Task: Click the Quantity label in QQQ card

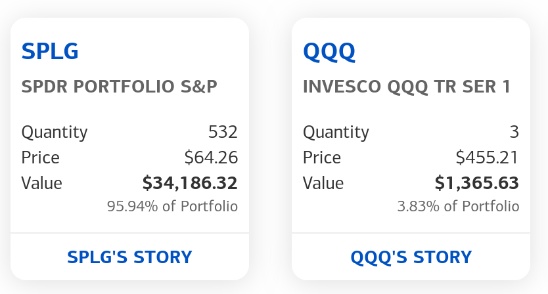Action: [336, 132]
